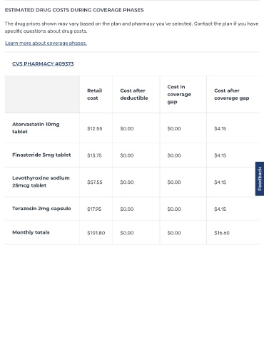This screenshot has height=342, width=264.
Task: Click the Finasteride 5mg tablet row label
Action: (41, 155)
